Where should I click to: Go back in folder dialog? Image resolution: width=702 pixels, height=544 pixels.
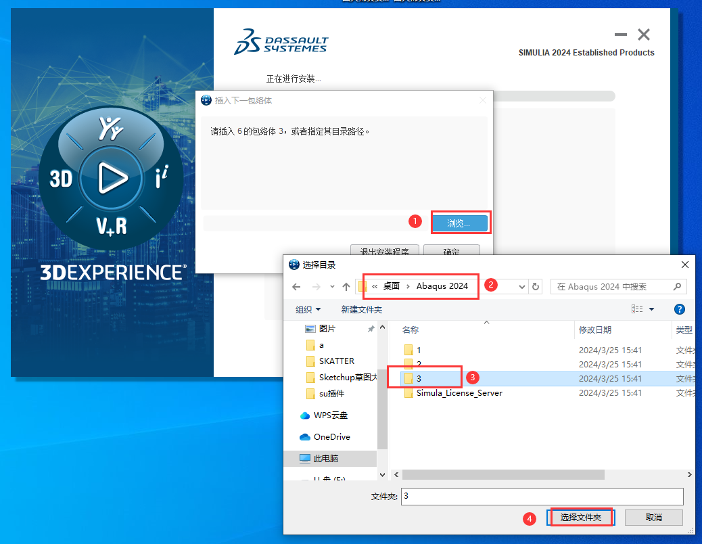pos(296,287)
